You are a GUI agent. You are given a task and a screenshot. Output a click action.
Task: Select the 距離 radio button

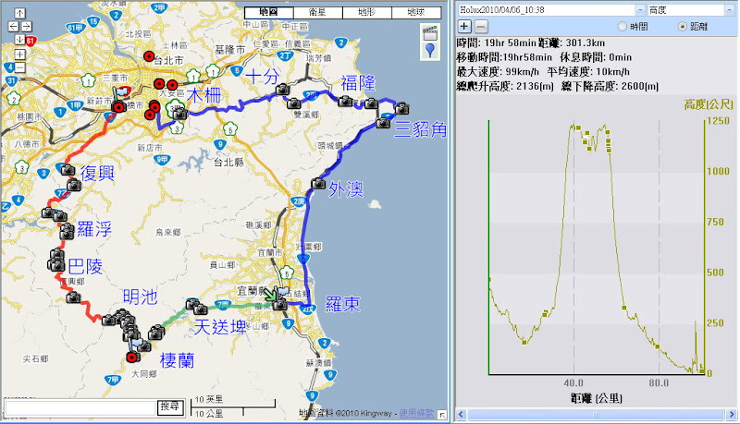[682, 27]
